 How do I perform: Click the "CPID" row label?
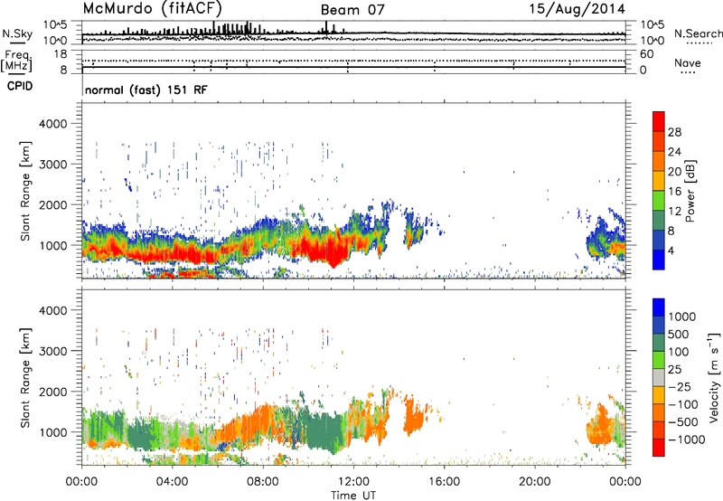(x=20, y=86)
